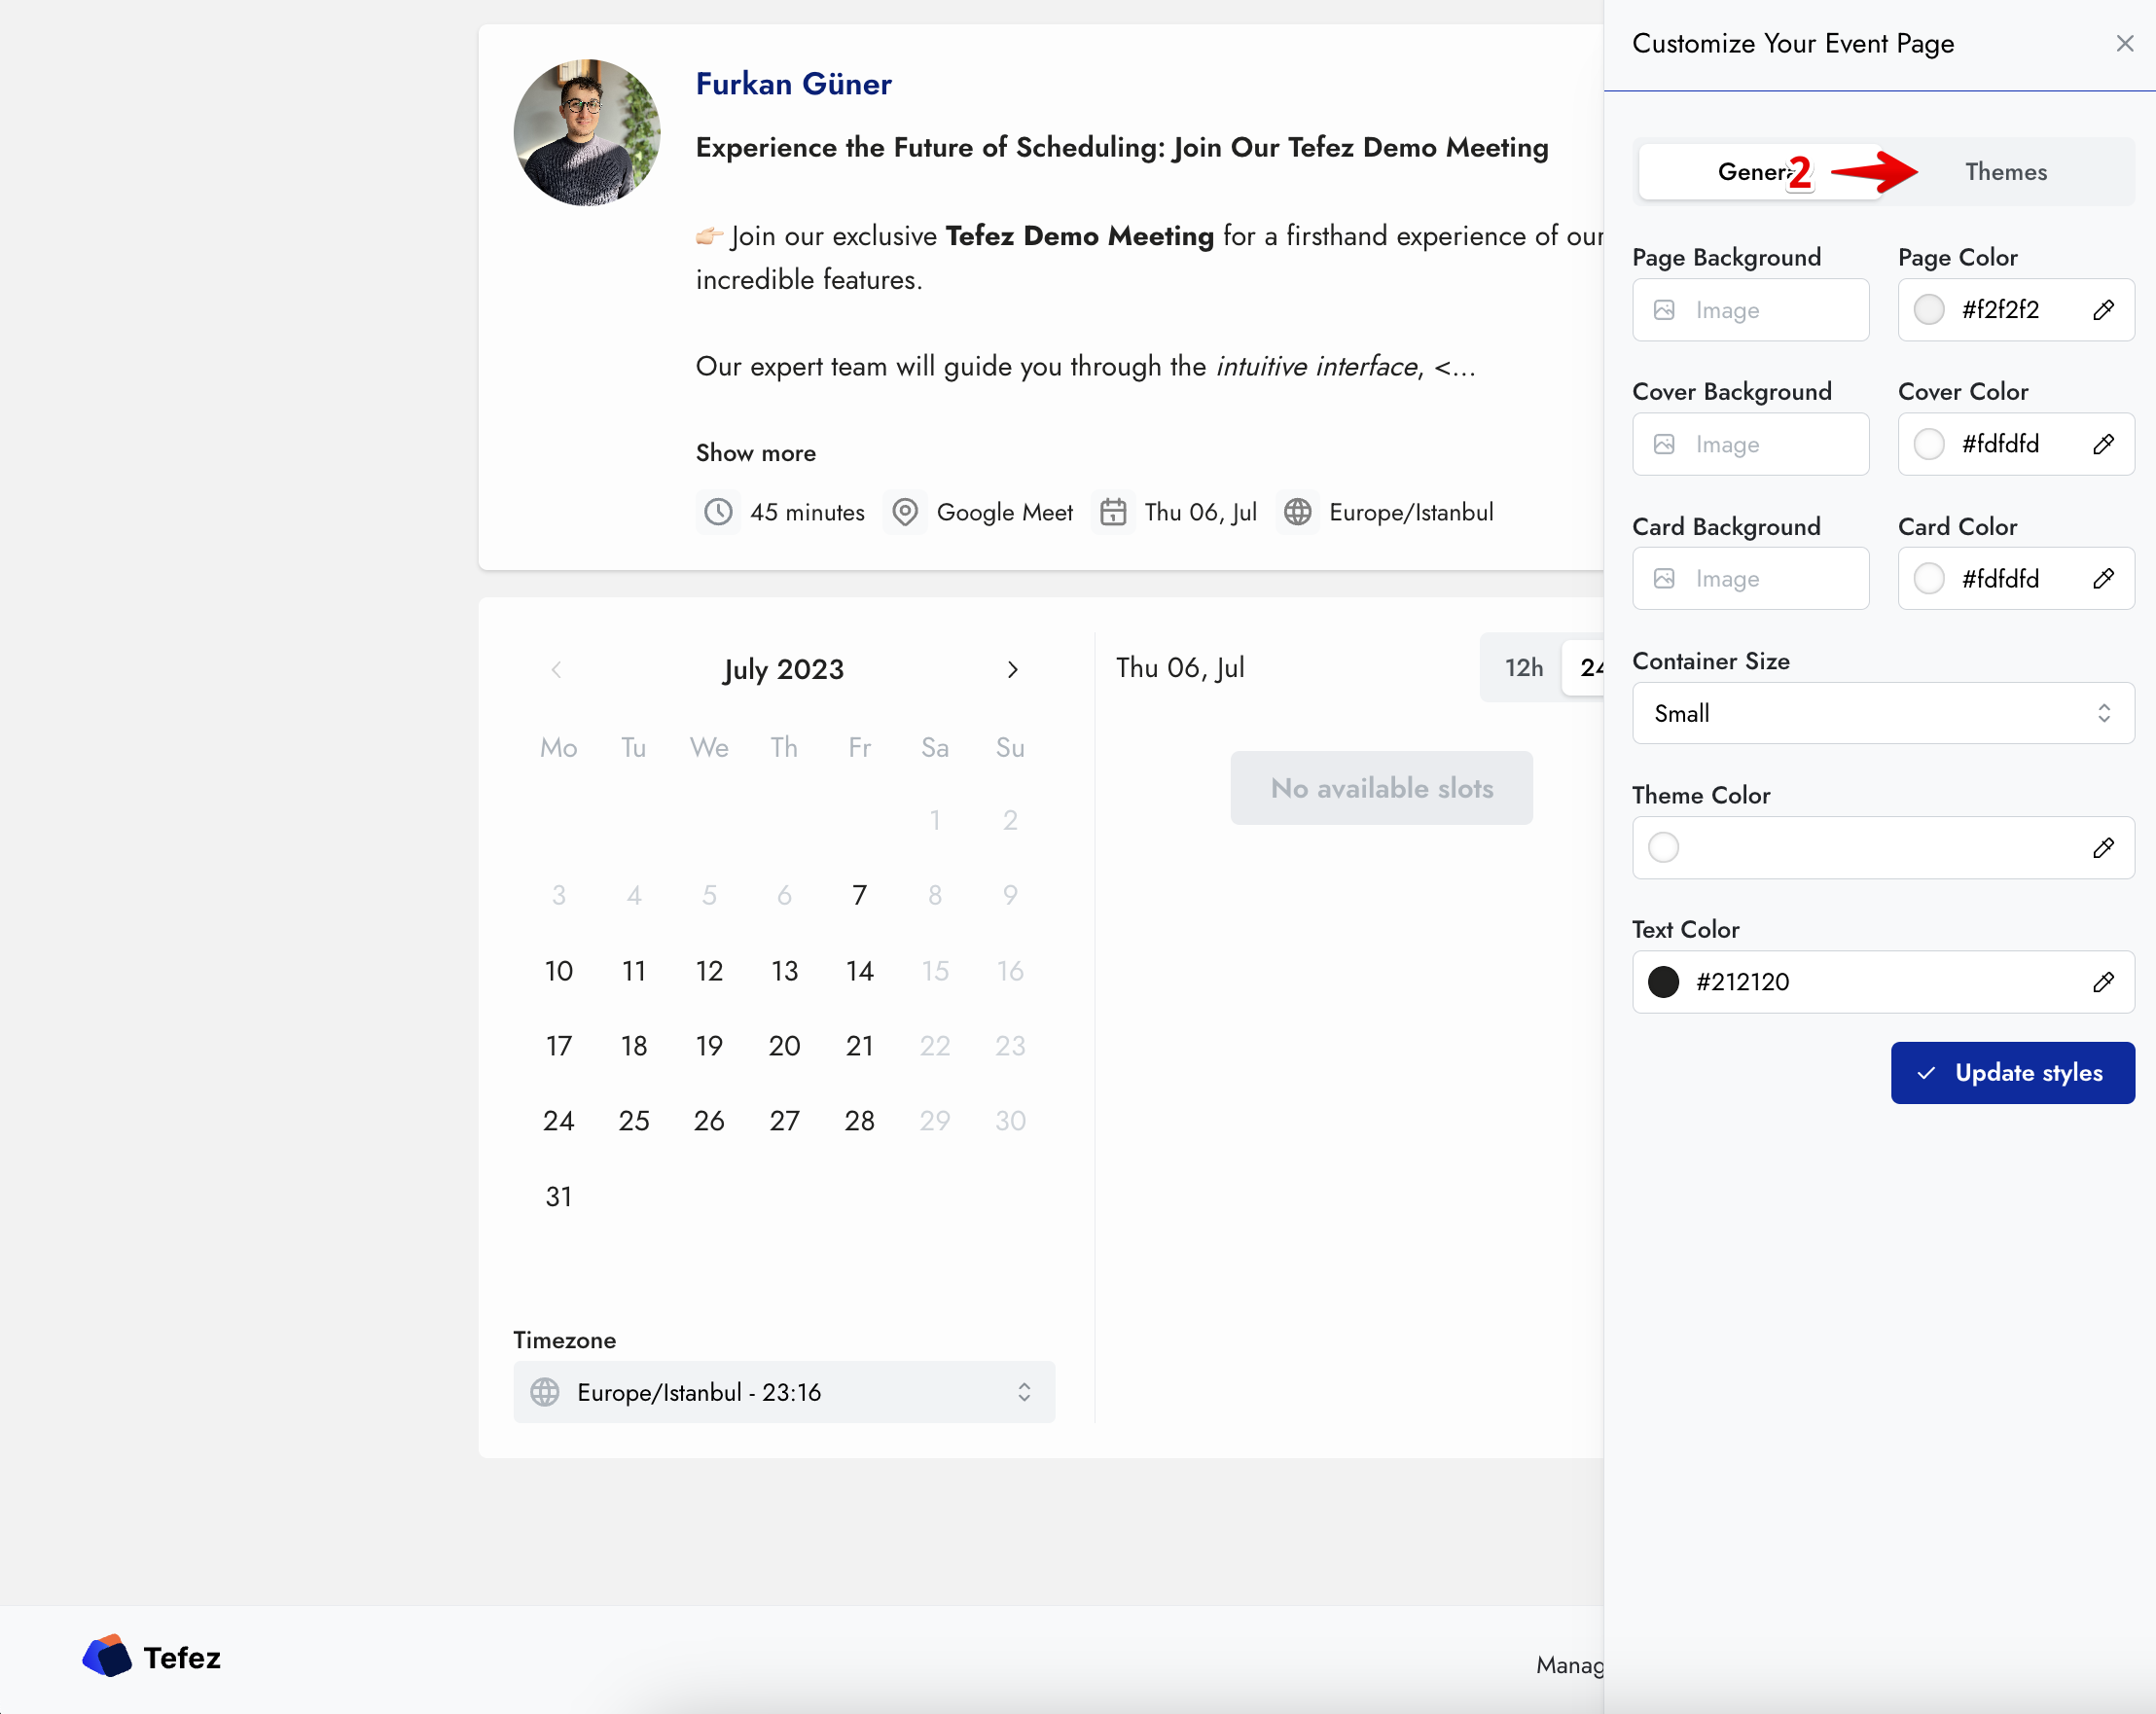
Task: Click the No available slots message
Action: (1381, 788)
